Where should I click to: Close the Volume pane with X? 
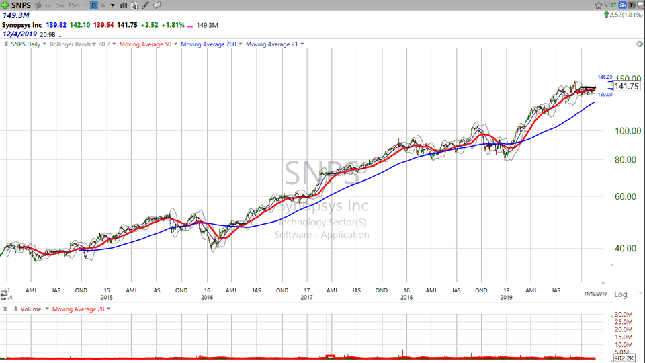tap(5, 309)
